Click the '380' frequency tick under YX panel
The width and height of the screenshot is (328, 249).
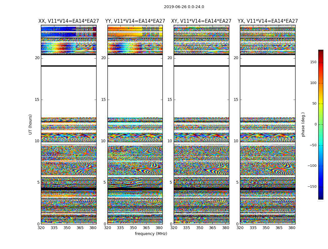292,228
